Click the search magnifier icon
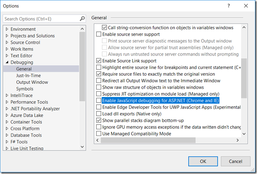257x174 pixels. 82,19
